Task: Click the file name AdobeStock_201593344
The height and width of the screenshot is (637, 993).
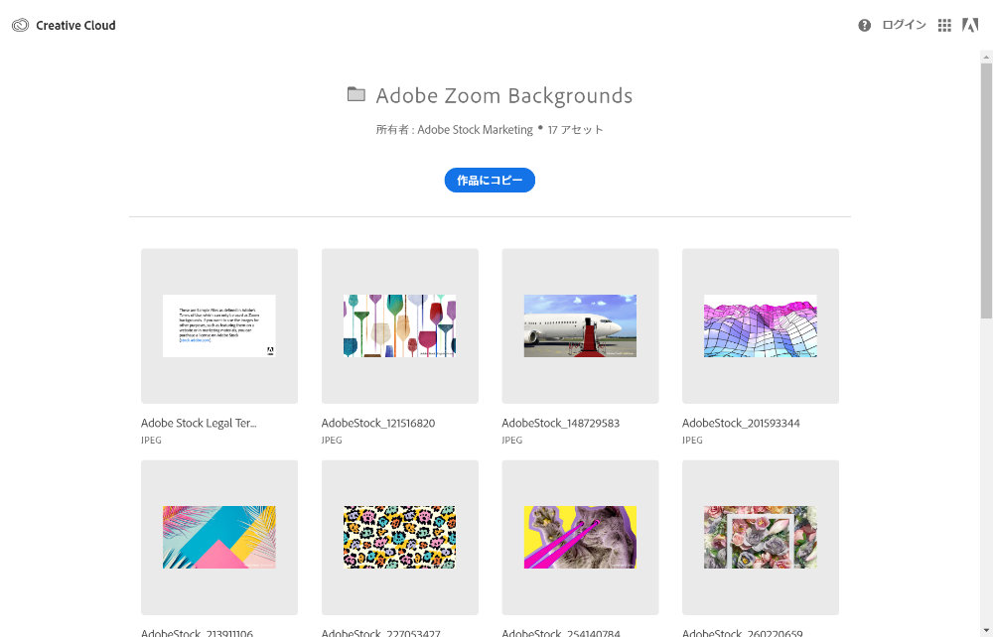Action: tap(741, 424)
